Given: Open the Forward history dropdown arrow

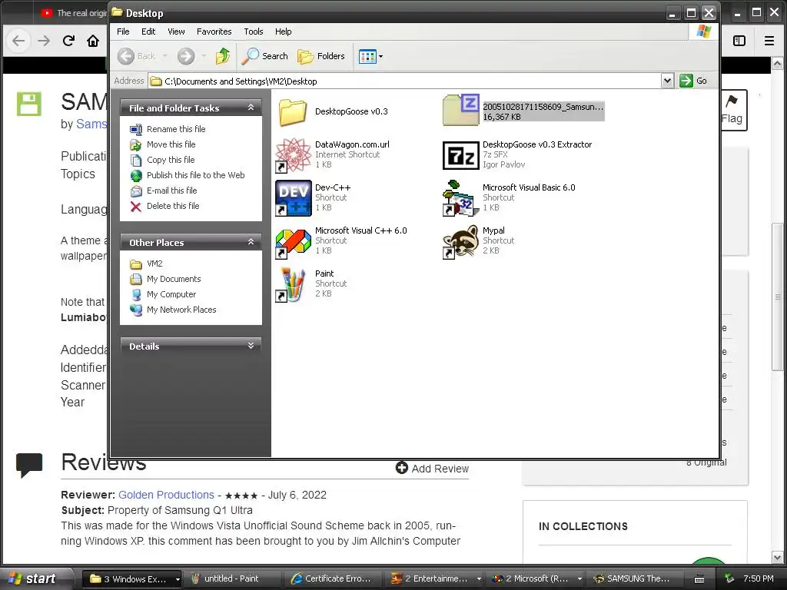Looking at the screenshot, I should [x=203, y=56].
